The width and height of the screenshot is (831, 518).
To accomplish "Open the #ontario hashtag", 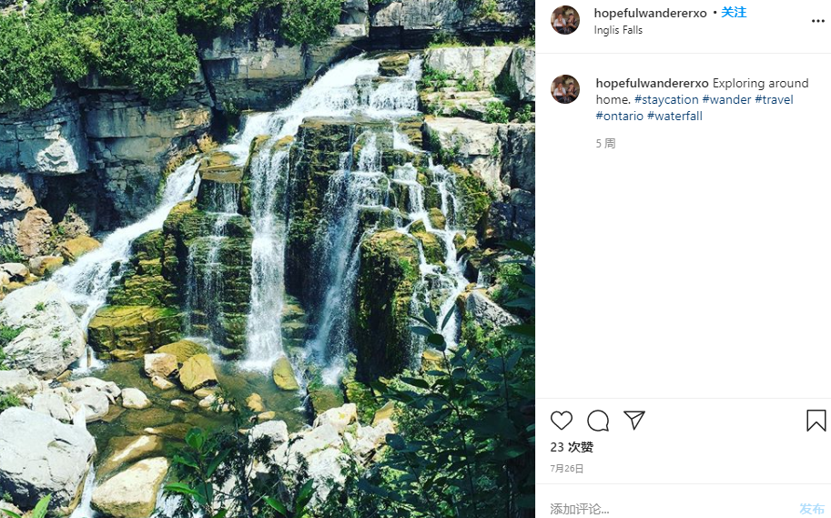I will [619, 117].
